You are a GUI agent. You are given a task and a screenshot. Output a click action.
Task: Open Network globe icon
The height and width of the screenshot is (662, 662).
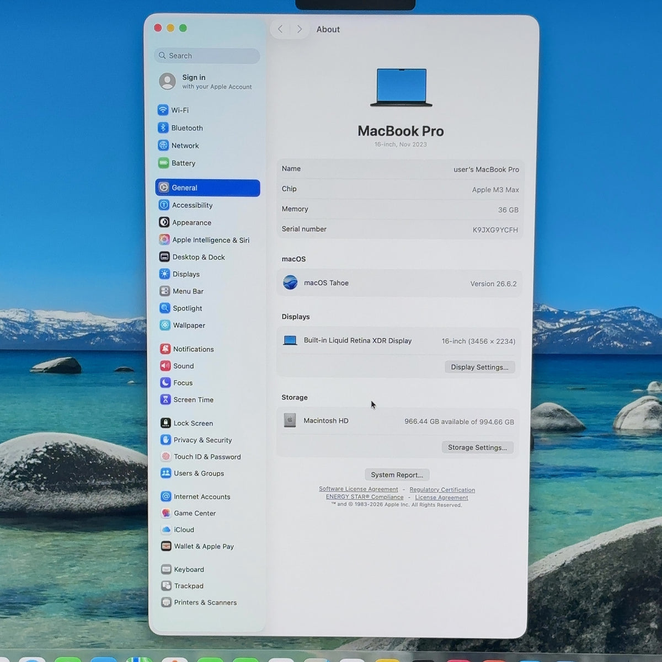[x=163, y=145]
